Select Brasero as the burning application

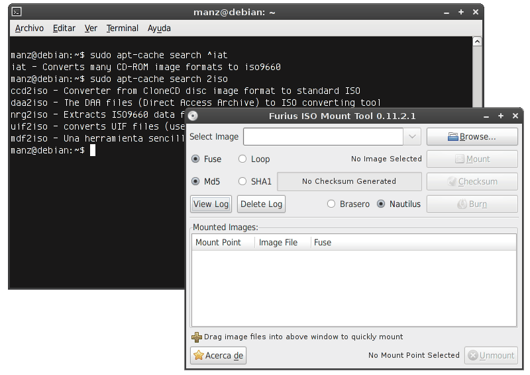click(x=348, y=204)
